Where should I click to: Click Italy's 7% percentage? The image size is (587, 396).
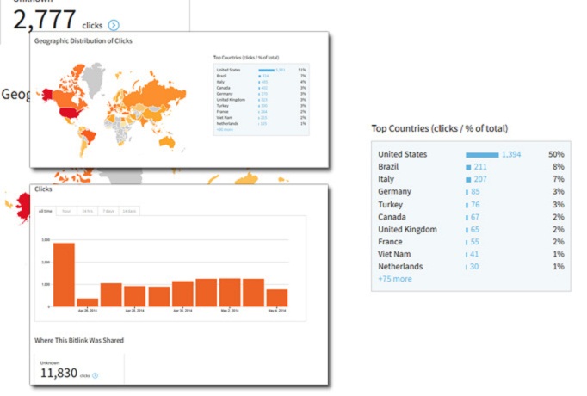pos(559,179)
